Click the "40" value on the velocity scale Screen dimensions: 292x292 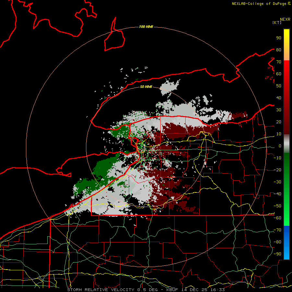click(x=279, y=98)
